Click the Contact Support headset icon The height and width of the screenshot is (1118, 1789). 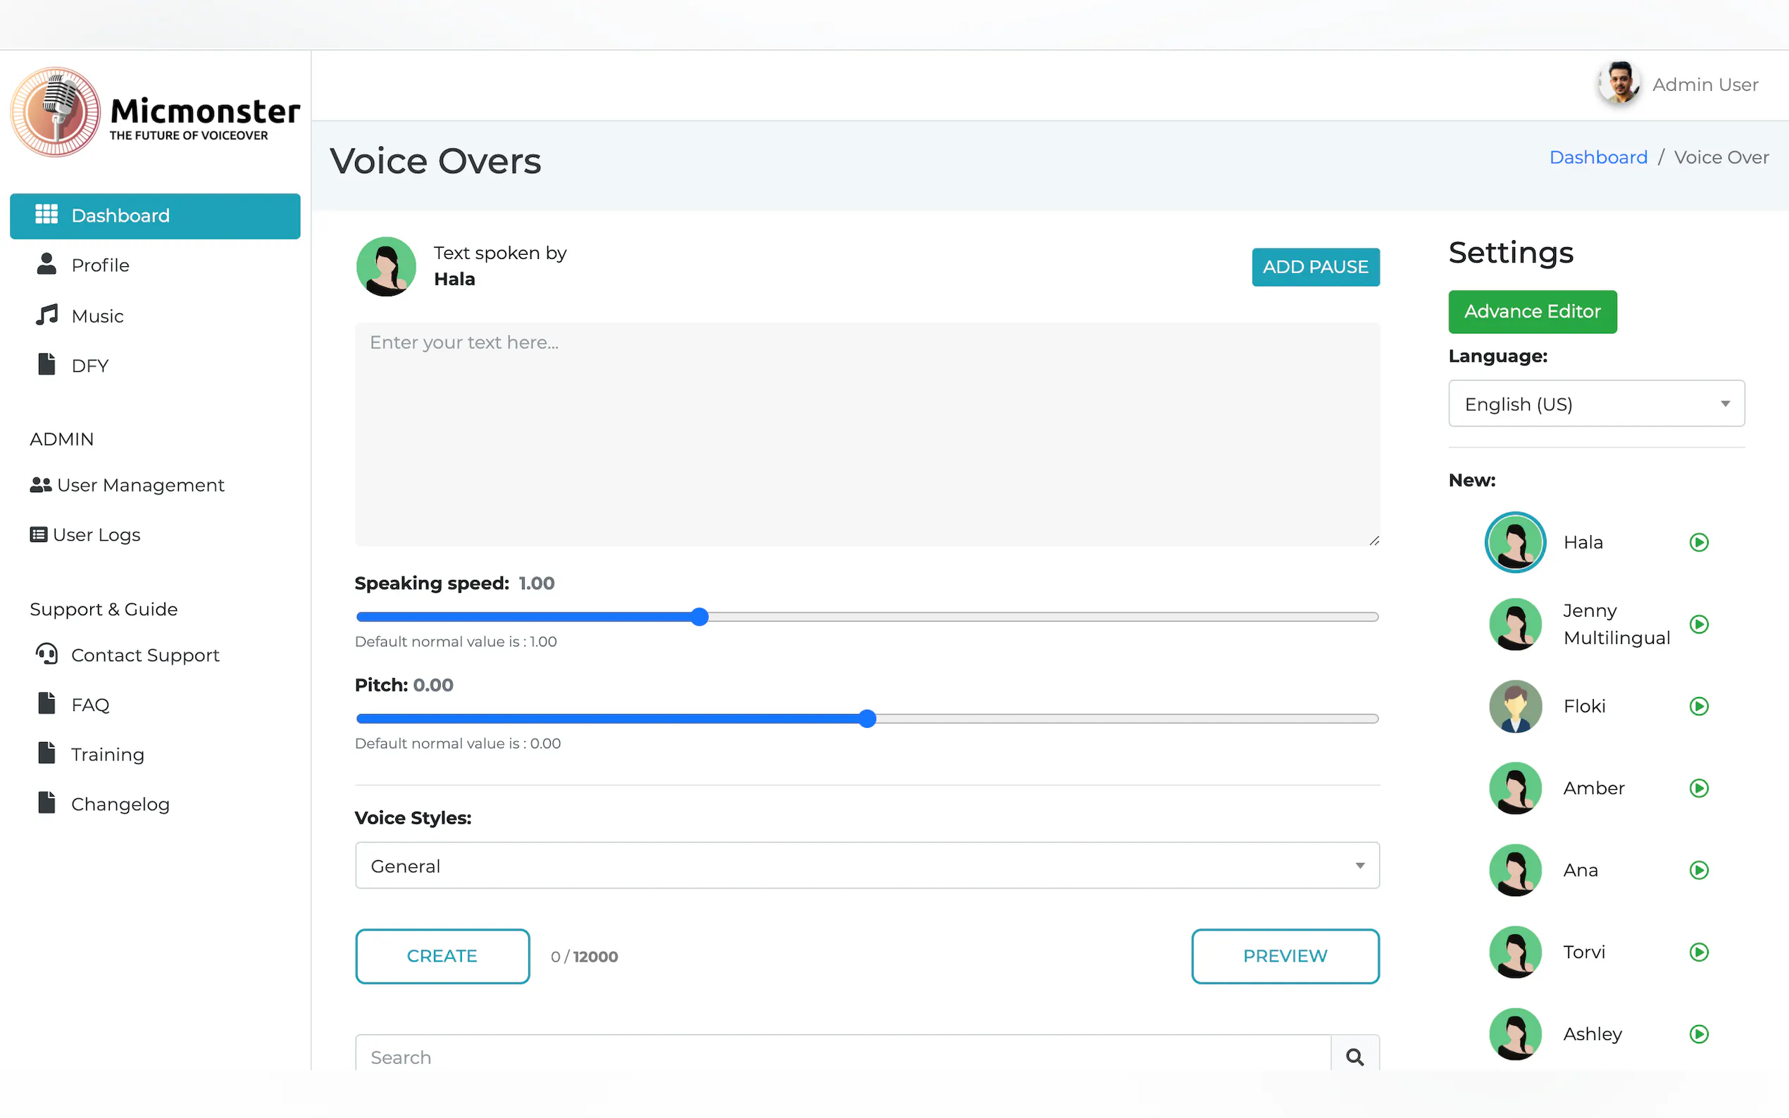(46, 654)
